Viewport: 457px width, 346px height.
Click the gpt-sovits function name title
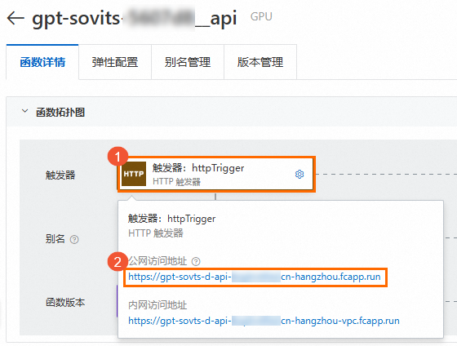coord(134,19)
